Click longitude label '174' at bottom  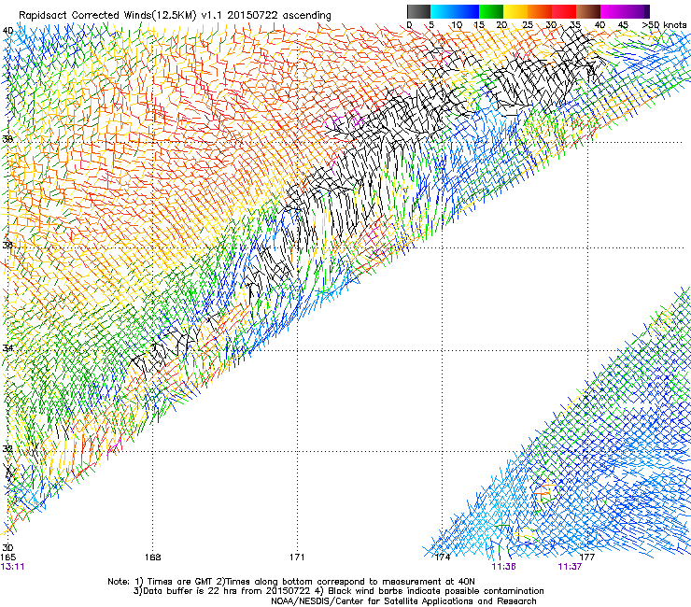[x=443, y=558]
